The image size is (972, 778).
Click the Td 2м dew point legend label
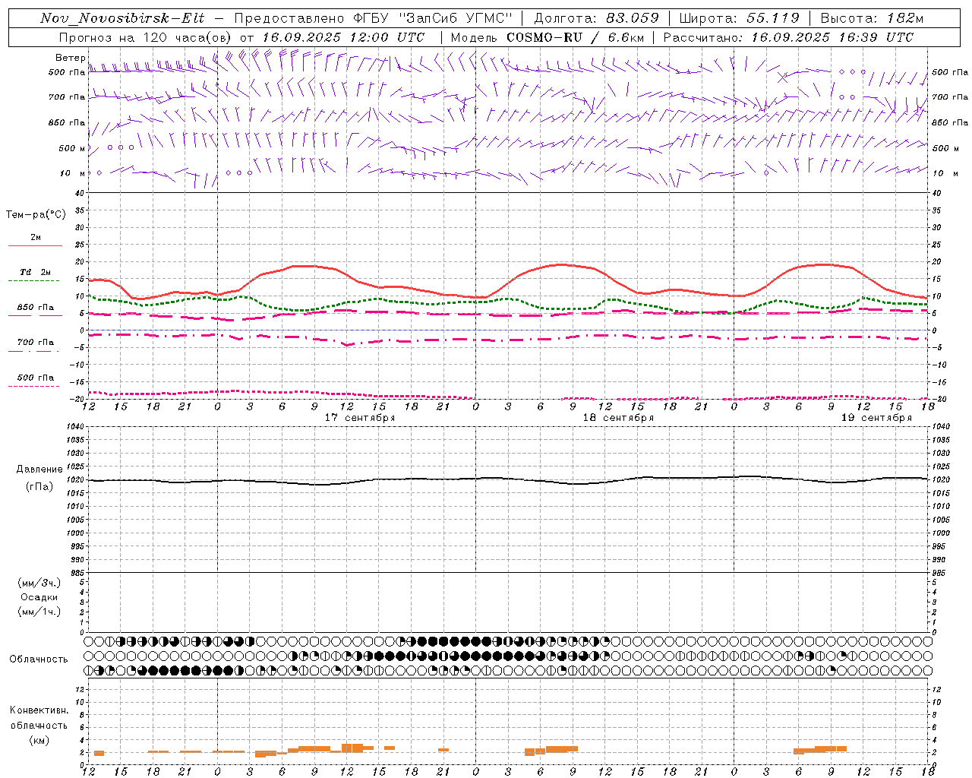point(35,272)
